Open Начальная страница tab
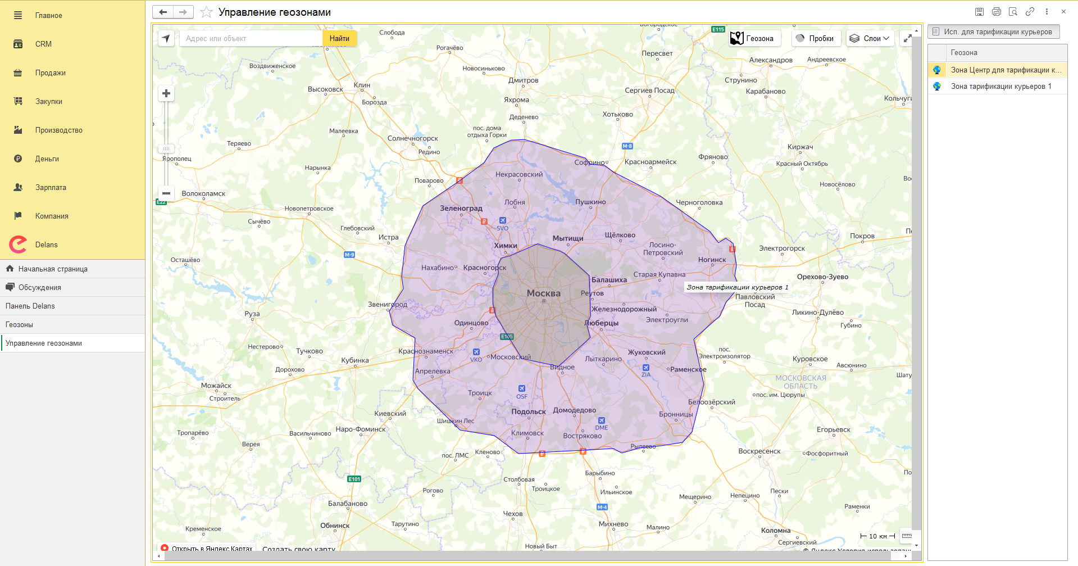1078x566 pixels. (x=72, y=269)
